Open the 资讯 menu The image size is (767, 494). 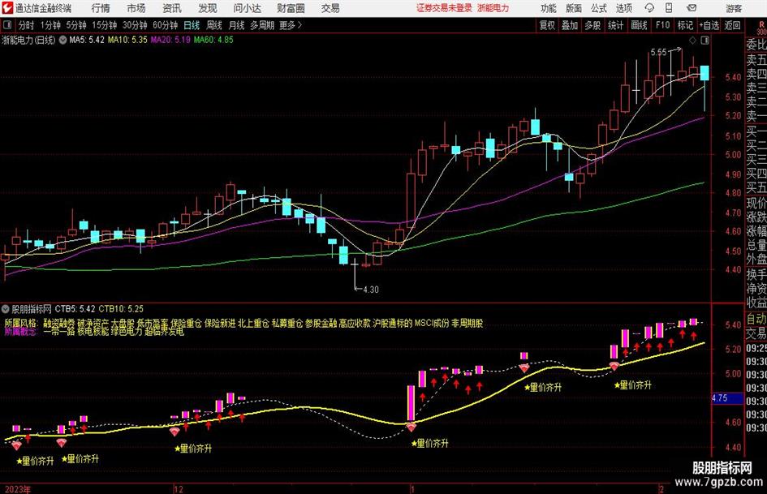tap(172, 8)
